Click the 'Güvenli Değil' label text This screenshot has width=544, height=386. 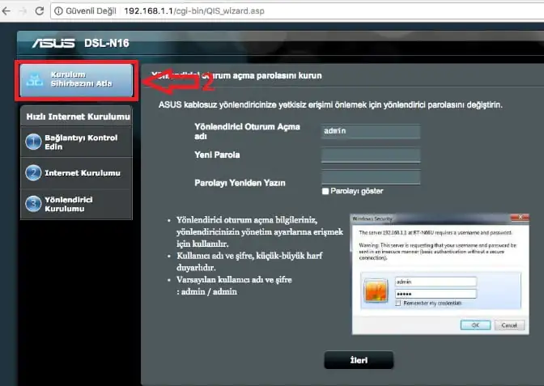(x=91, y=11)
